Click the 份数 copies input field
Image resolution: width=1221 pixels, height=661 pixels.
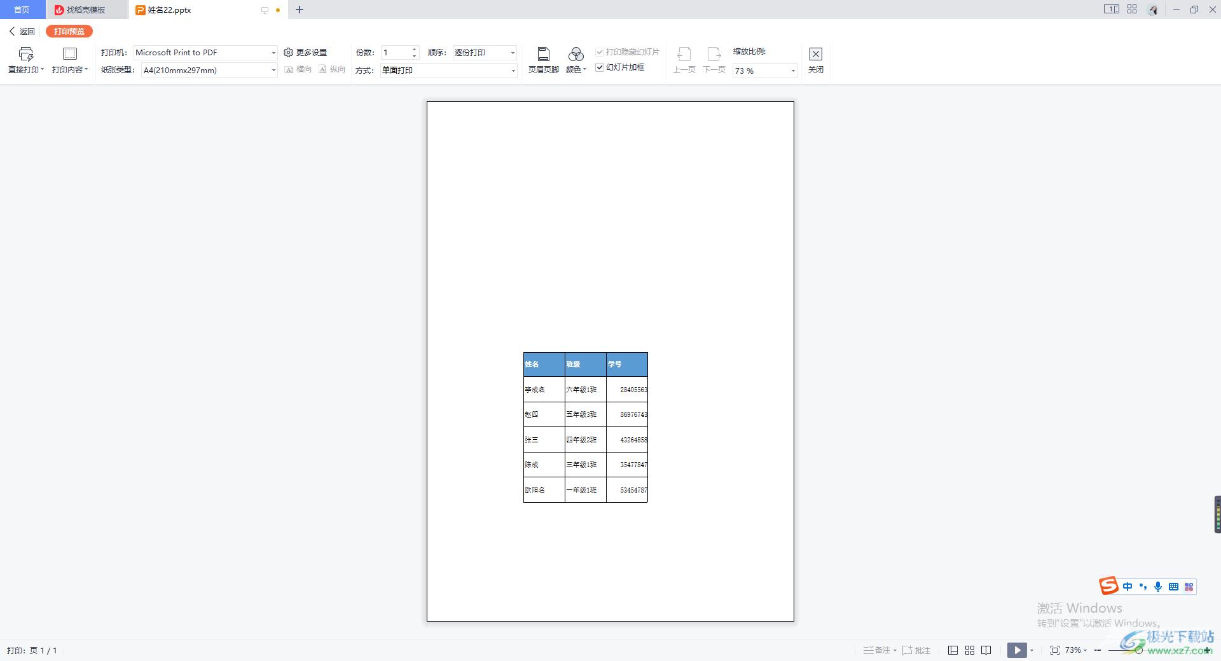tap(396, 53)
